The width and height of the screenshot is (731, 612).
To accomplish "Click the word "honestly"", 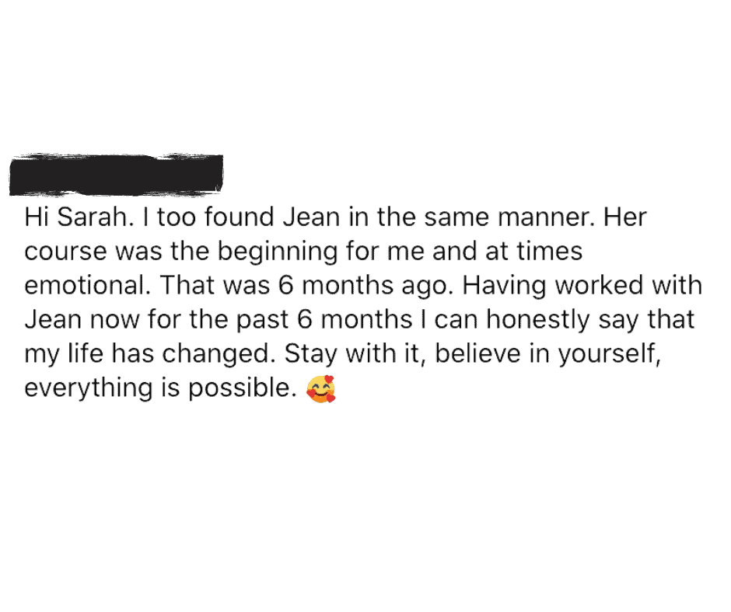I will pyautogui.click(x=538, y=319).
